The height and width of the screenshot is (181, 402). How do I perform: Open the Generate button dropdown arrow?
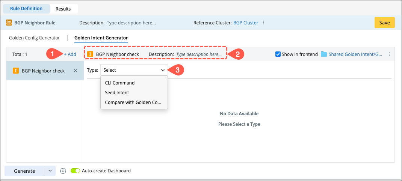(x=50, y=171)
